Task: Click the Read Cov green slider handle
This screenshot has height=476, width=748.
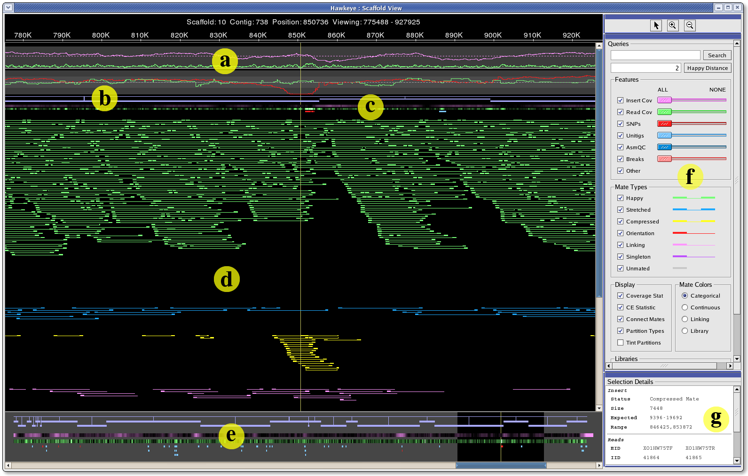Action: [664, 112]
